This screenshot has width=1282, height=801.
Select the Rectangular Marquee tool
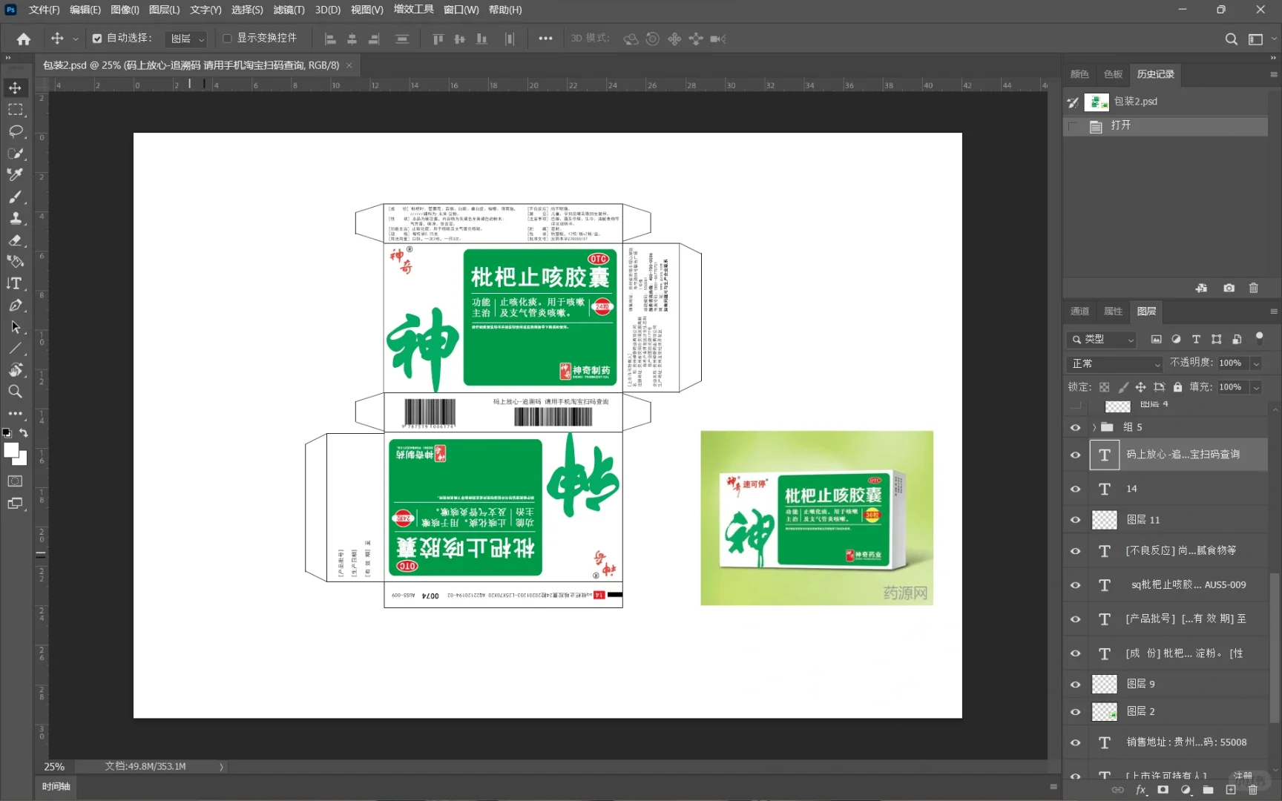point(15,110)
